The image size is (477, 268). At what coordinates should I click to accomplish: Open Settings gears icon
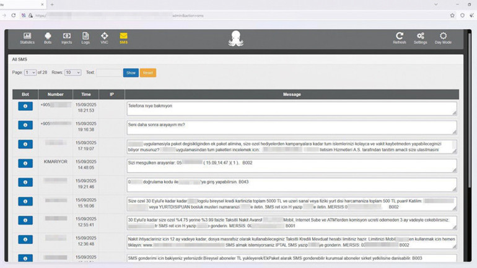pos(421,37)
